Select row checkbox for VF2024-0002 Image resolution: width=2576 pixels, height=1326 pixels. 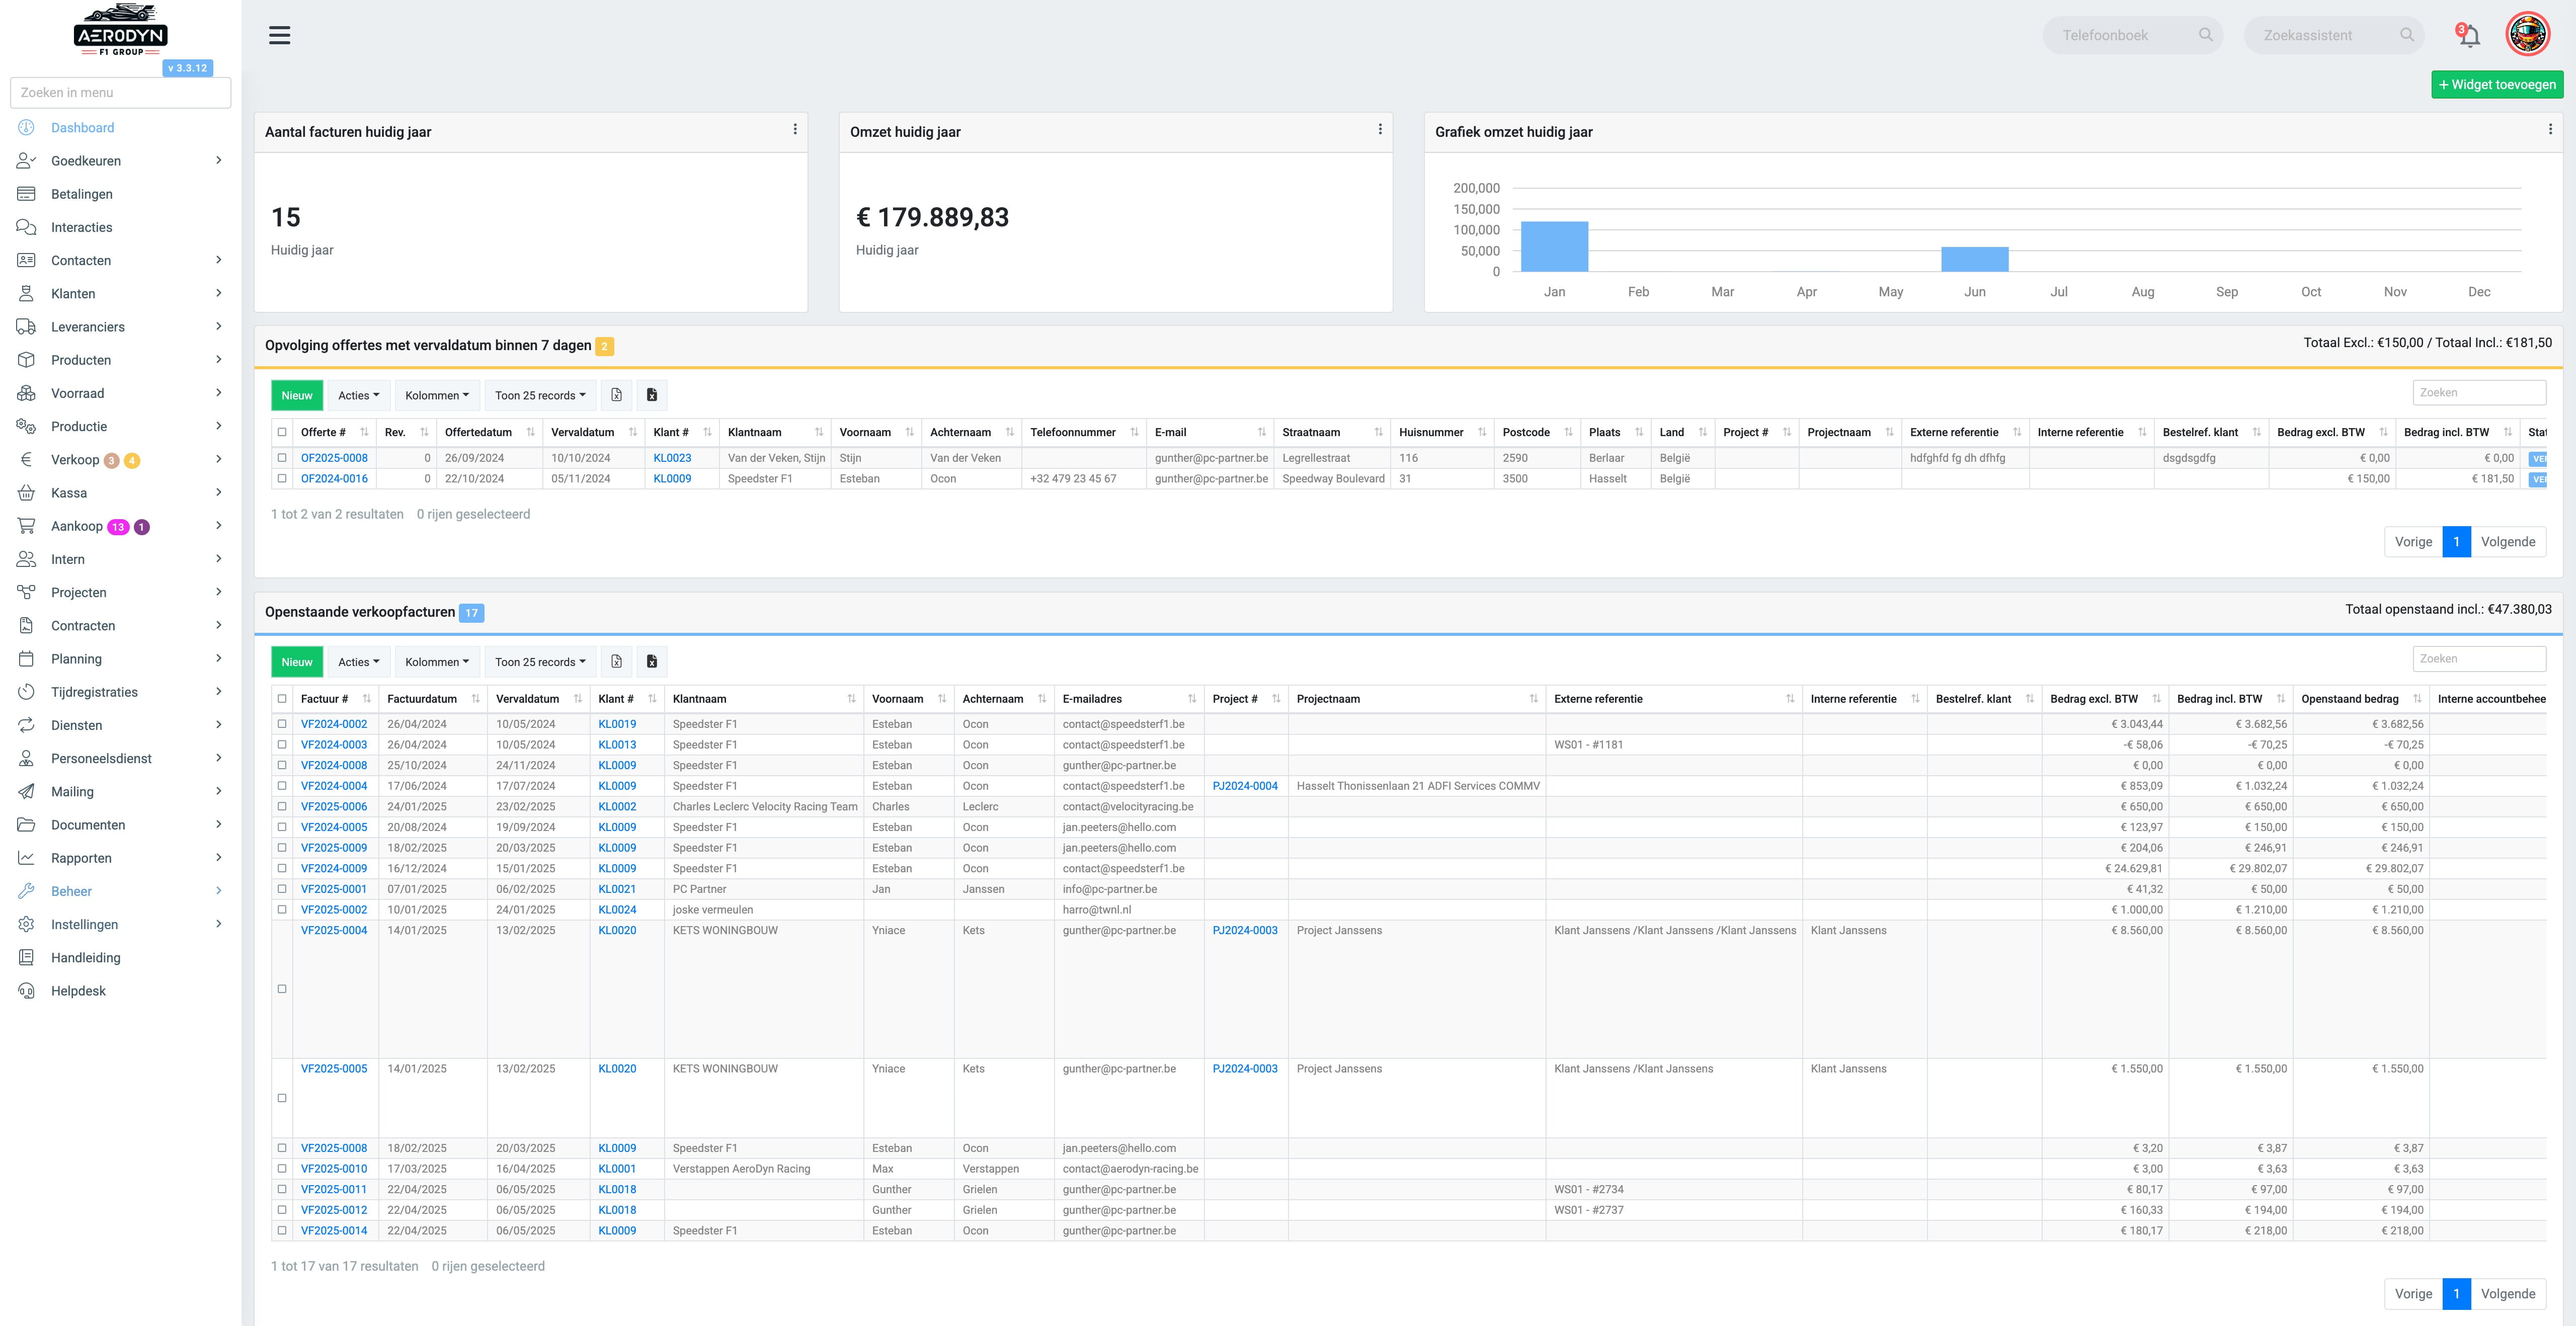pyautogui.click(x=282, y=724)
